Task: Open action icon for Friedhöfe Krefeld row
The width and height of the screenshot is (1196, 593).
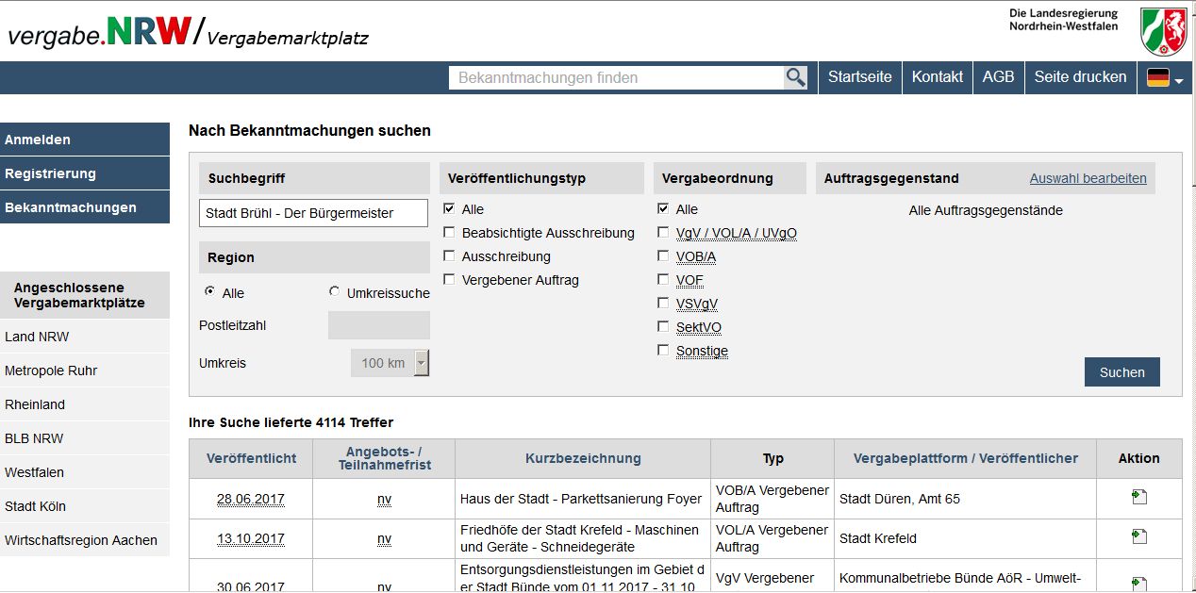Action: click(x=1139, y=537)
